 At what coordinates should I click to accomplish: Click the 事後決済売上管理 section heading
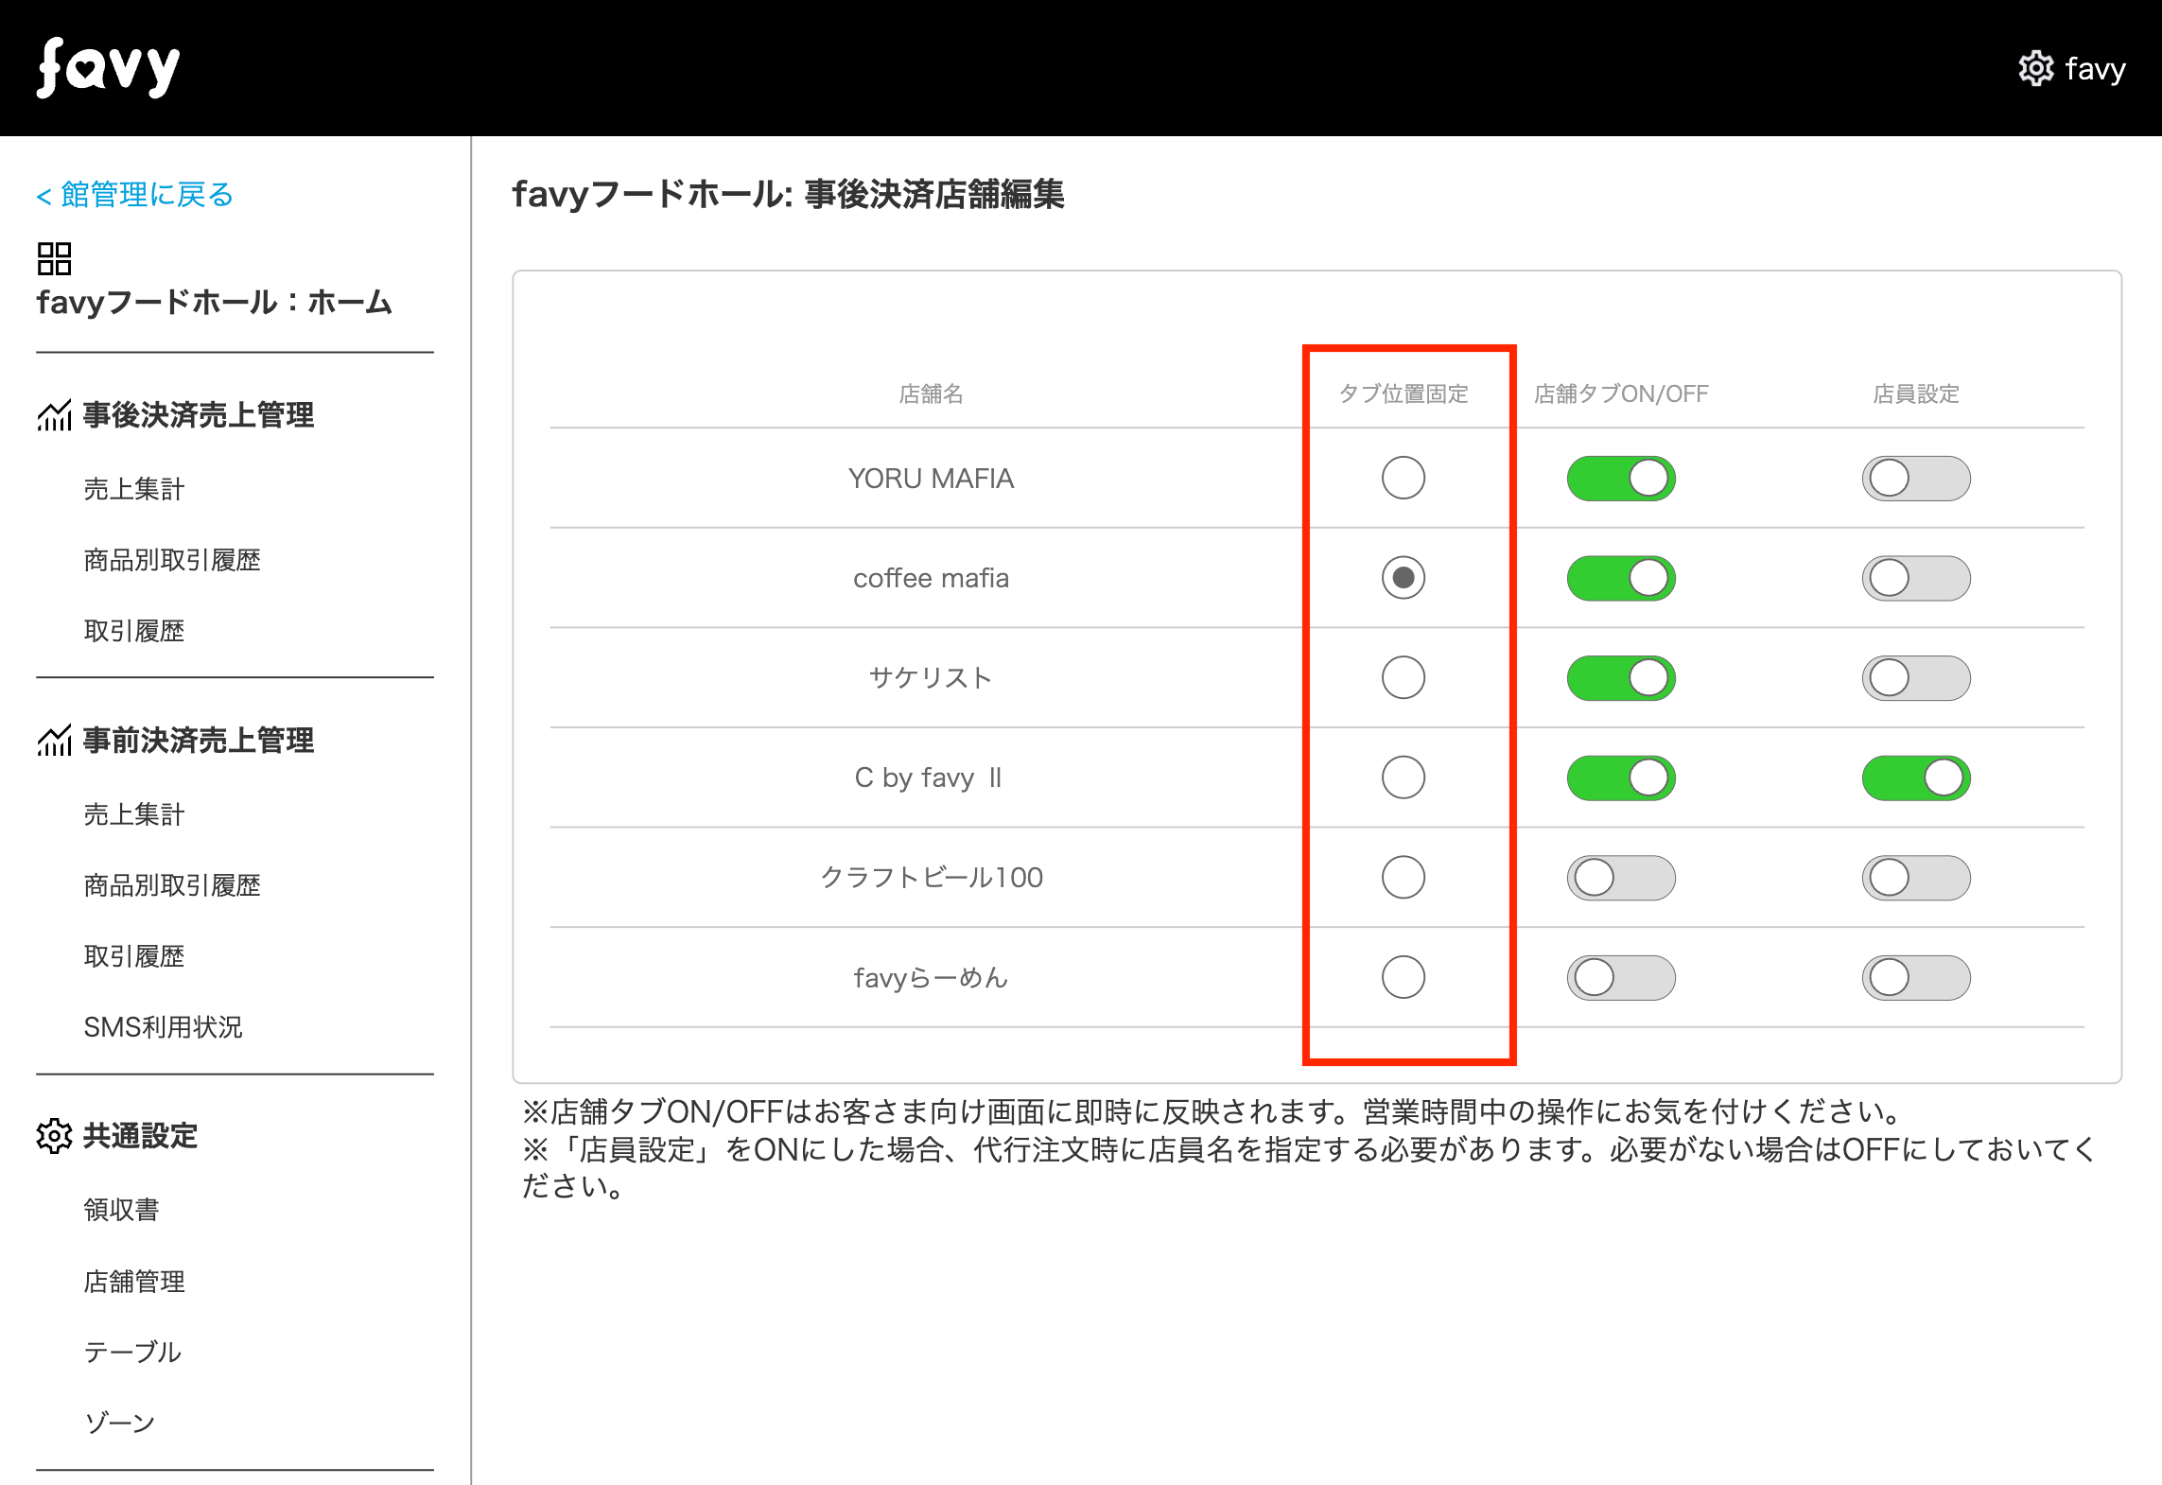tap(199, 414)
